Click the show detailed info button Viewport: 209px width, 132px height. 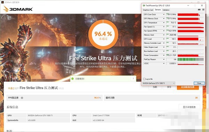click(x=189, y=107)
